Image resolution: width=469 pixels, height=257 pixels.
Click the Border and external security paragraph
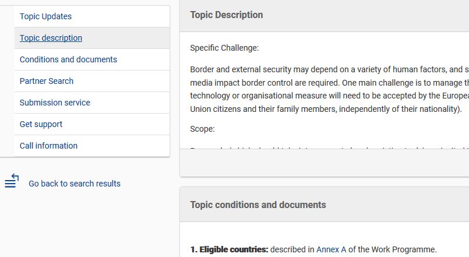tap(329, 89)
